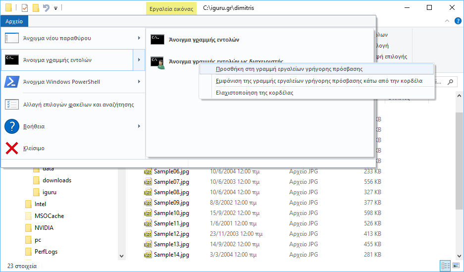464x272 pixels.
Task: Click the blue Help question mark below window controls
Action: click(x=459, y=21)
